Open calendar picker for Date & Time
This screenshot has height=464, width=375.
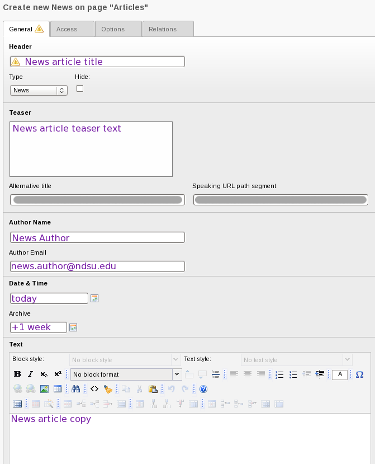(94, 298)
